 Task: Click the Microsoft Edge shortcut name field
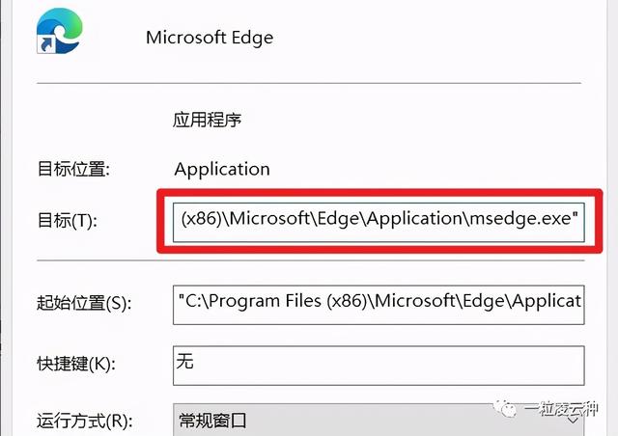[210, 38]
